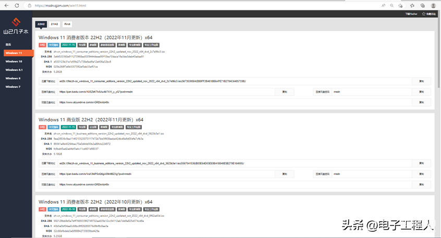This screenshot has height=238, width=441.
Task: Click the business edition msdn password field
Action: coord(372,174)
